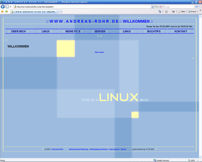Click the Refresh page icon
Image resolution: width=202 pixels, height=162 pixels.
pyautogui.click(x=157, y=7)
